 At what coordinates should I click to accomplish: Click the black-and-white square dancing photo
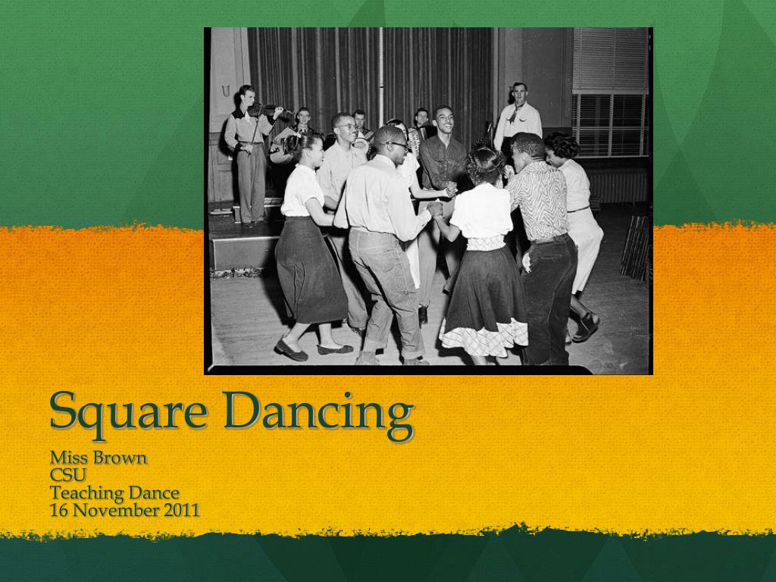click(x=429, y=201)
